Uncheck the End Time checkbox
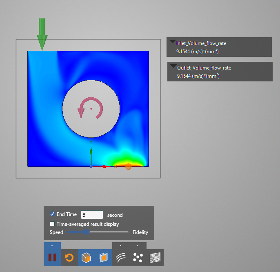 [x=52, y=214]
